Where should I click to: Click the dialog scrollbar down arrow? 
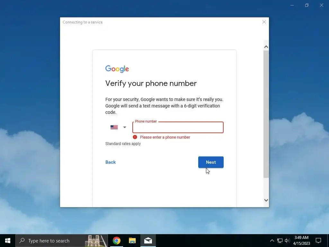point(266,200)
